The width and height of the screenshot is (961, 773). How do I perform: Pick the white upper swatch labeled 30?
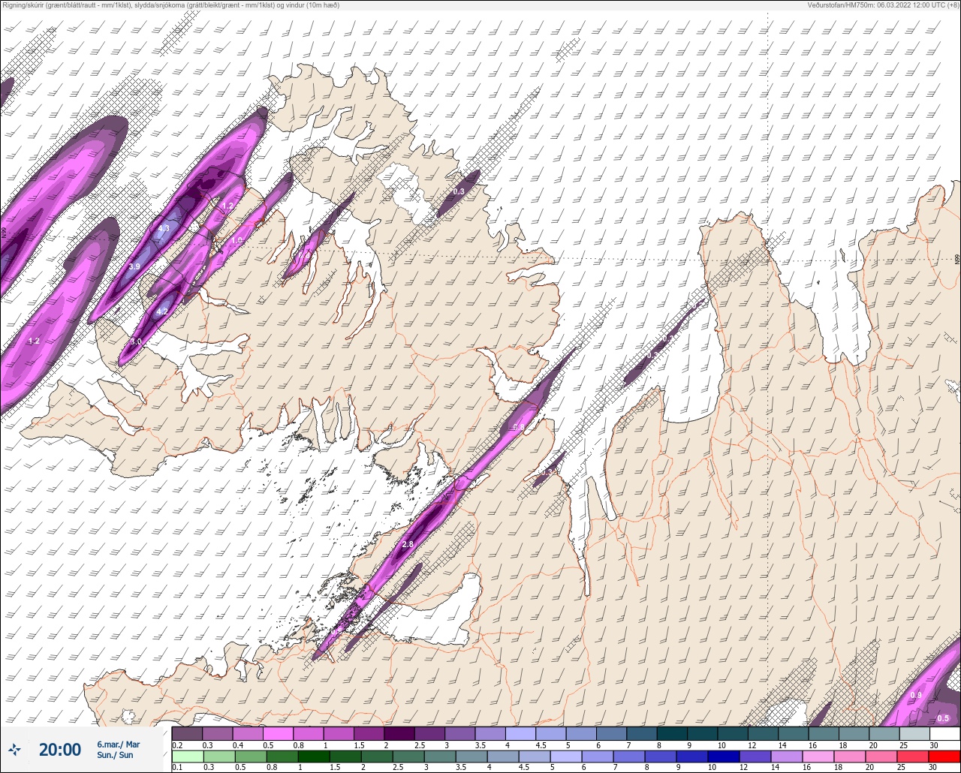pos(944,733)
